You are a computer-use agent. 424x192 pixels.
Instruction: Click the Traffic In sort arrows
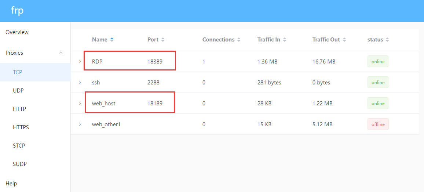pyautogui.click(x=285, y=40)
